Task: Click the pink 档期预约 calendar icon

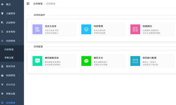Action: [x=135, y=29]
